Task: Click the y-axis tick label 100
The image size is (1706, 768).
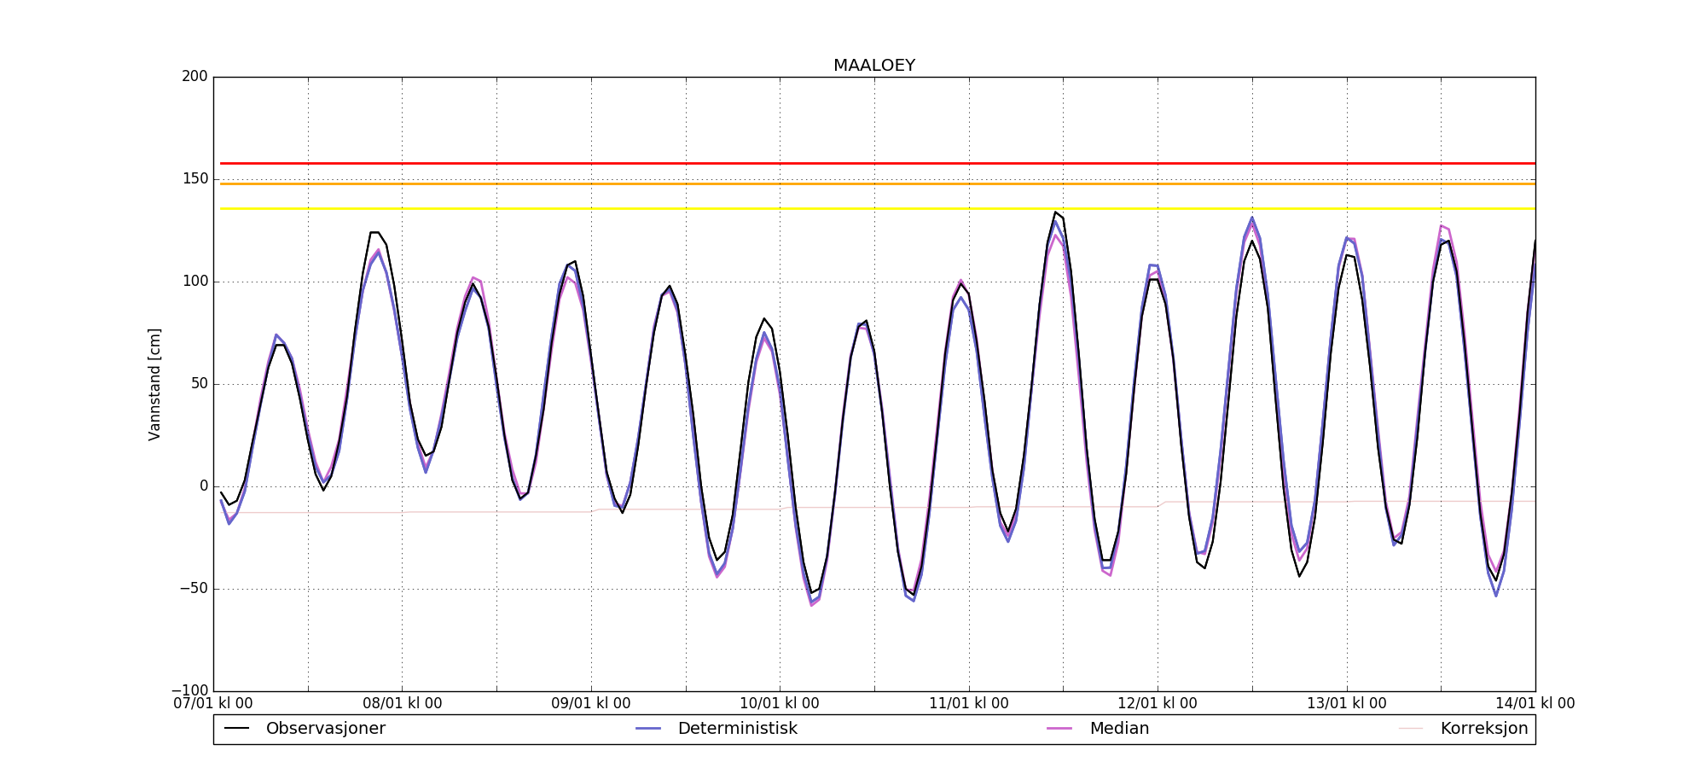Action: coord(194,282)
